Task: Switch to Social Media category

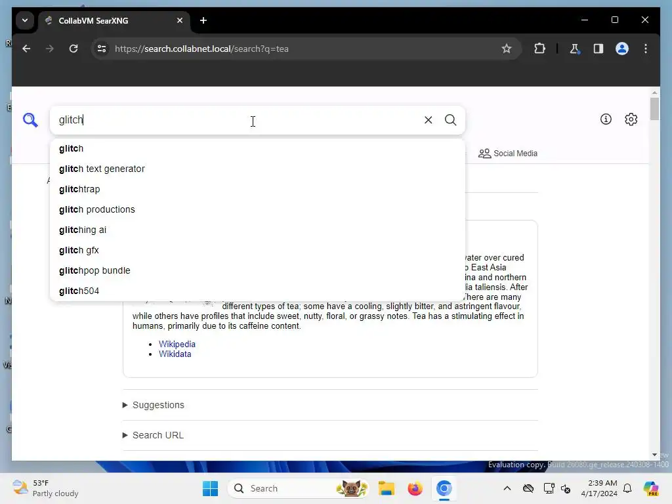Action: pos(508,154)
